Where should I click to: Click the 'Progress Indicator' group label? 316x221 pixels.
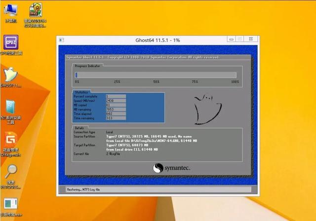pos(87,66)
